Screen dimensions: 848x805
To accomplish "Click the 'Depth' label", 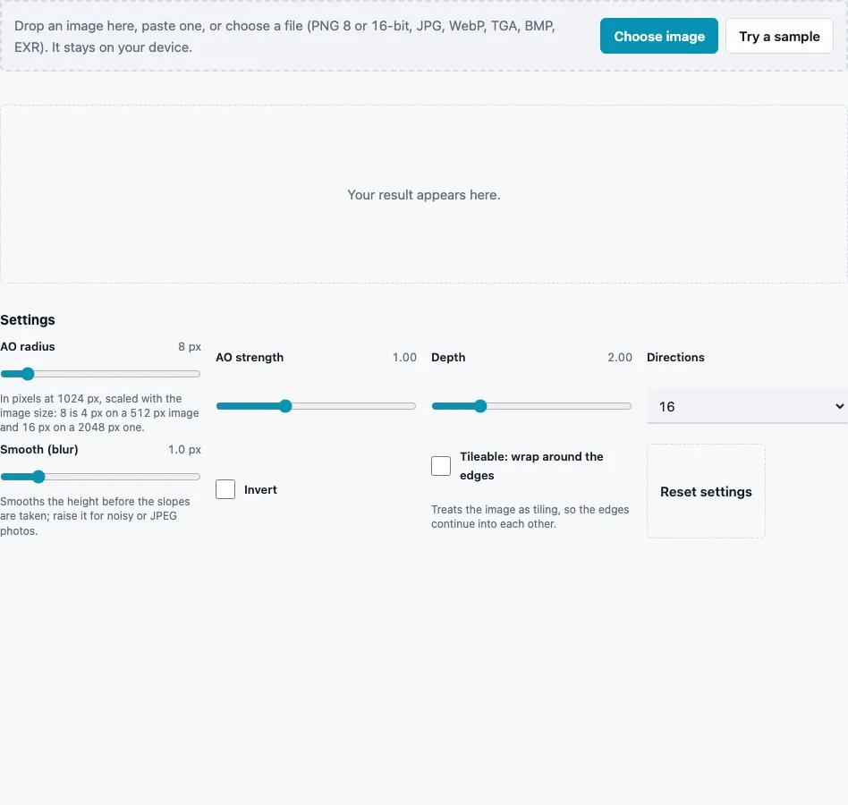I will coord(448,358).
